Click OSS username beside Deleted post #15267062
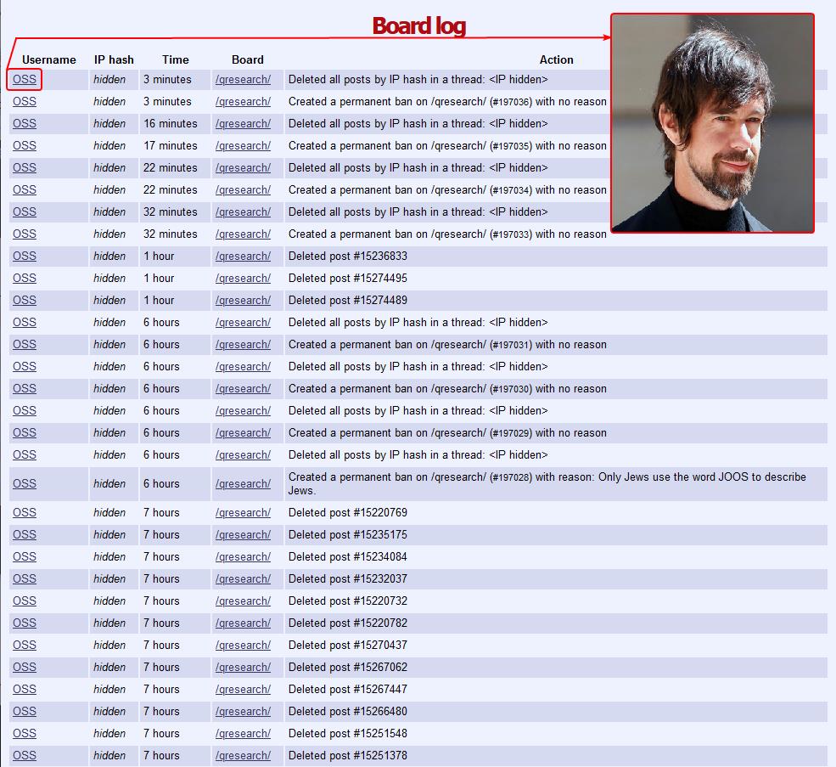Image resolution: width=836 pixels, height=767 pixels. [x=25, y=667]
